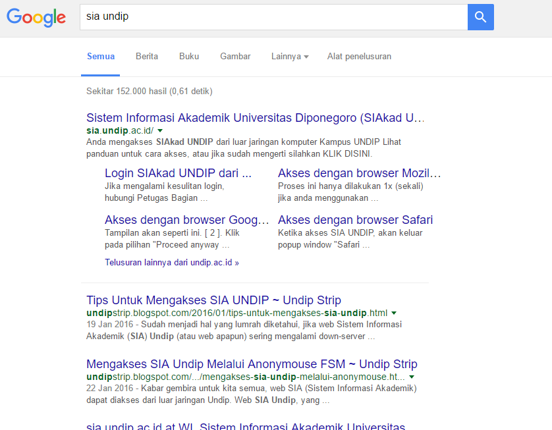Screen dimensions: 552x430
Task: Expand the Lainnya dropdown menu
Action: tap(290, 56)
